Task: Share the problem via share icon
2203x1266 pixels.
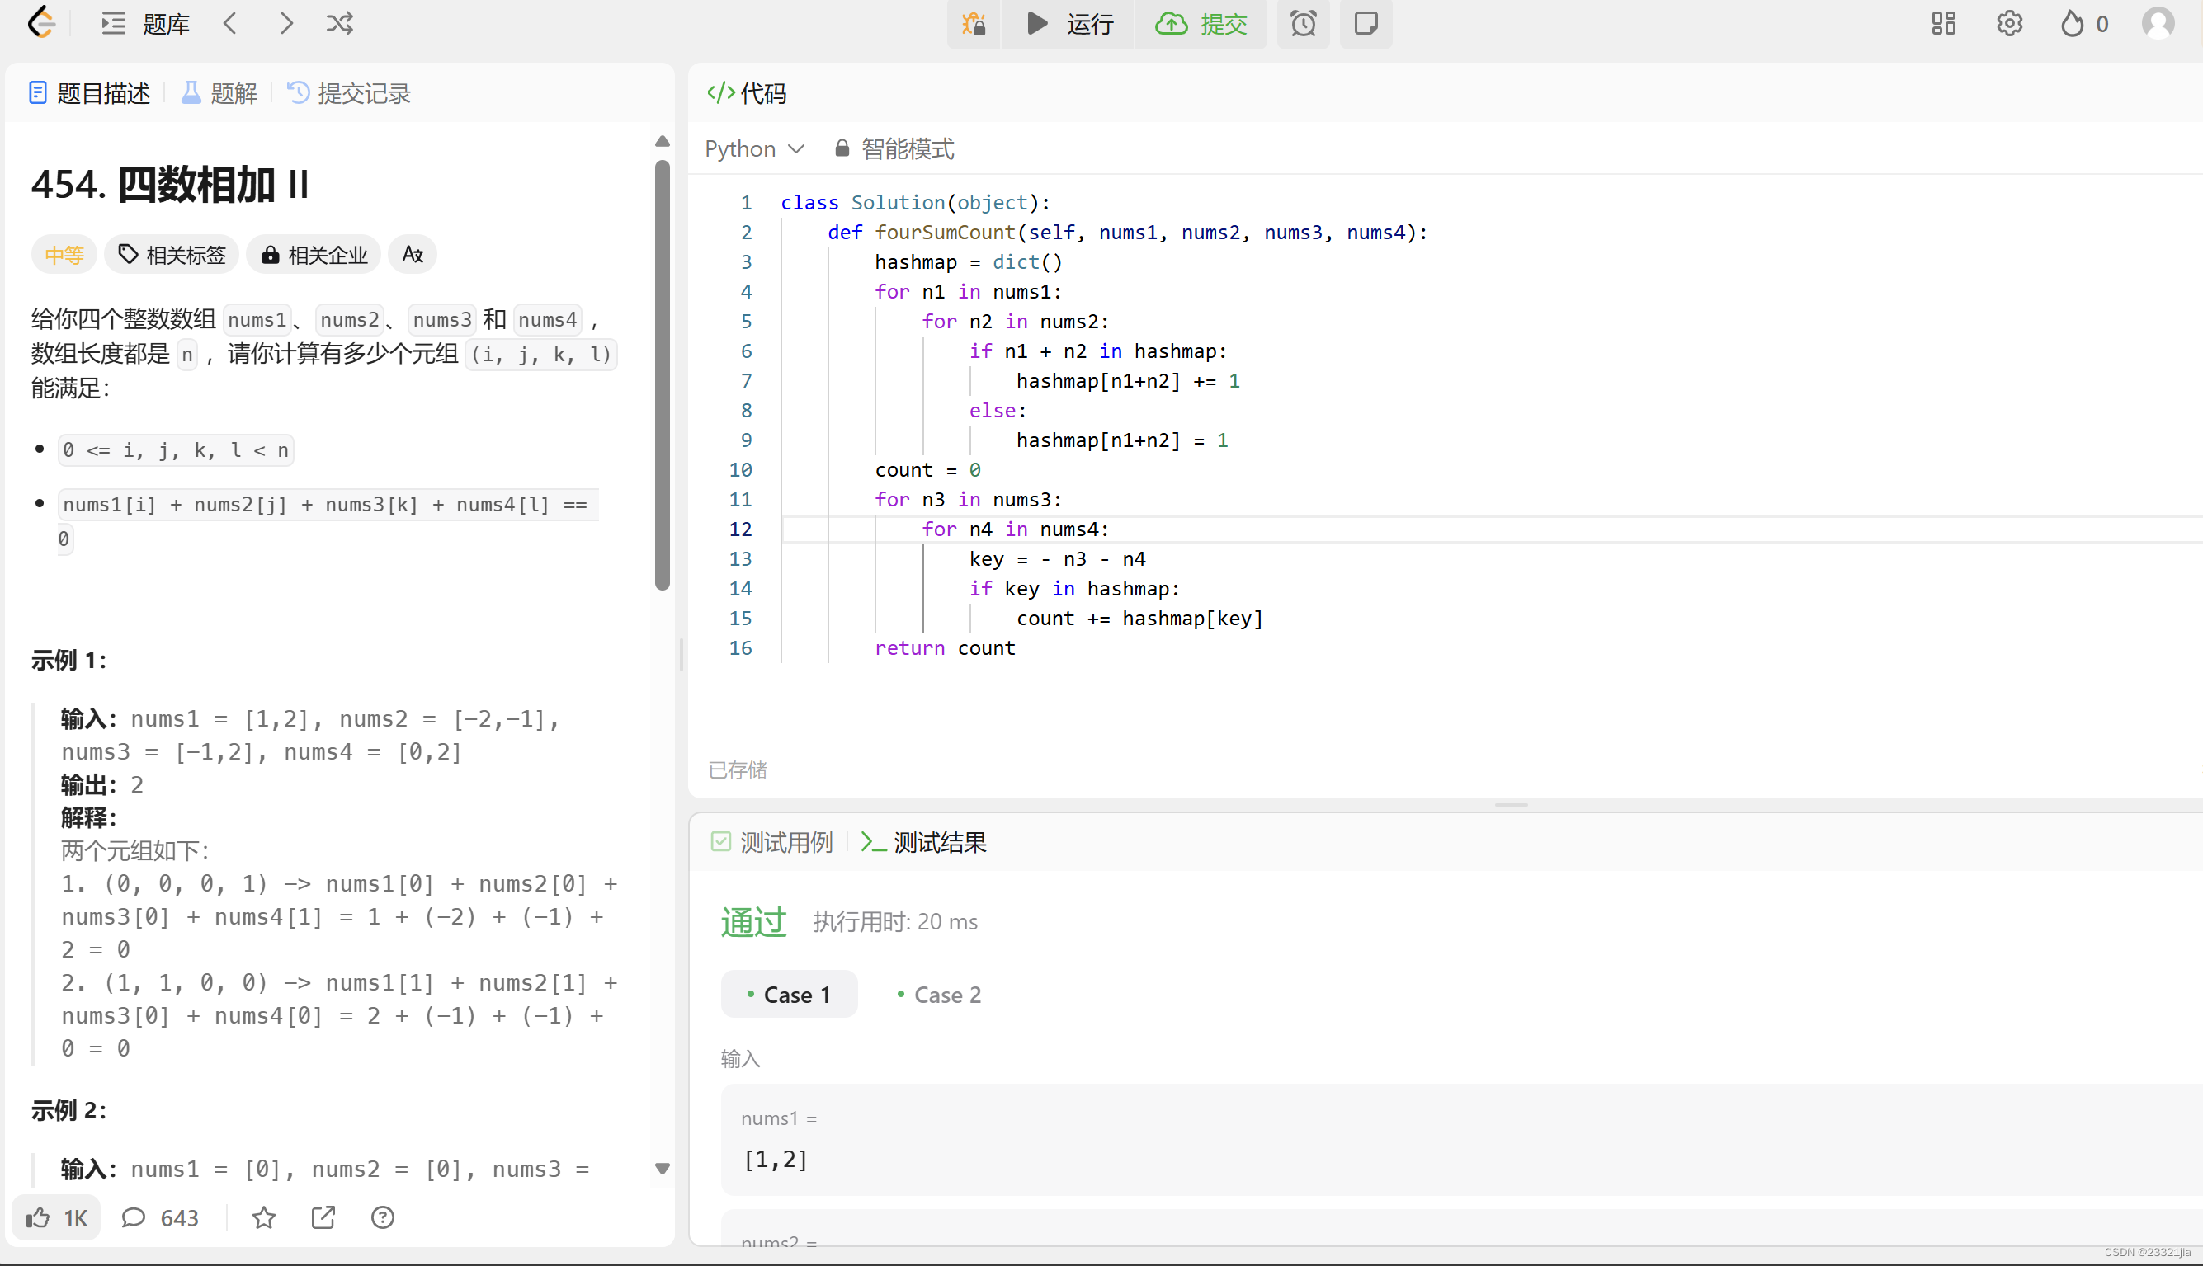Action: [323, 1217]
